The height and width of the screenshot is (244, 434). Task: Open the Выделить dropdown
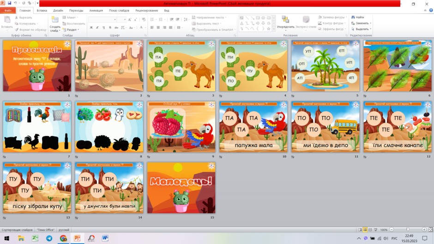(x=361, y=29)
